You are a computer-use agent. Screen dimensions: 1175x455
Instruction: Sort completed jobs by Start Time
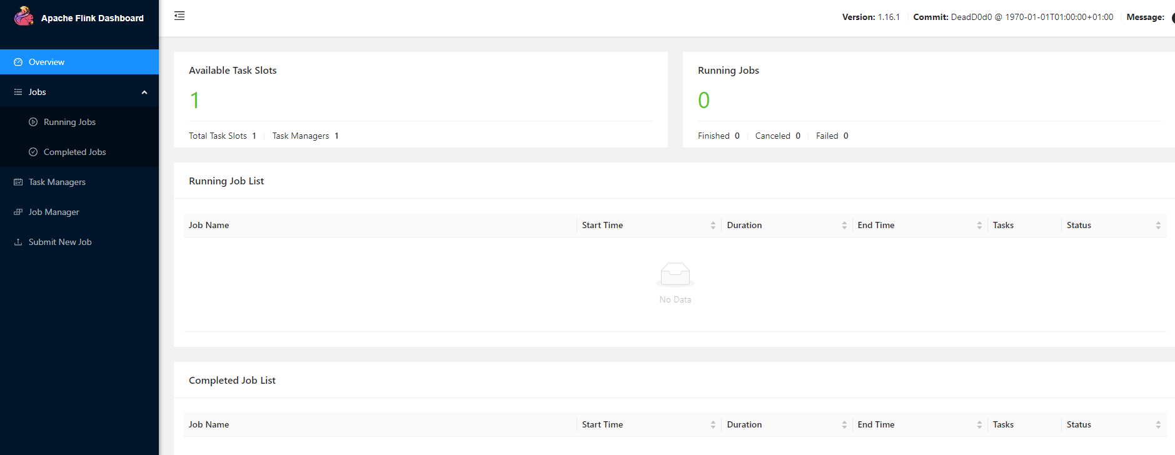(x=713, y=425)
